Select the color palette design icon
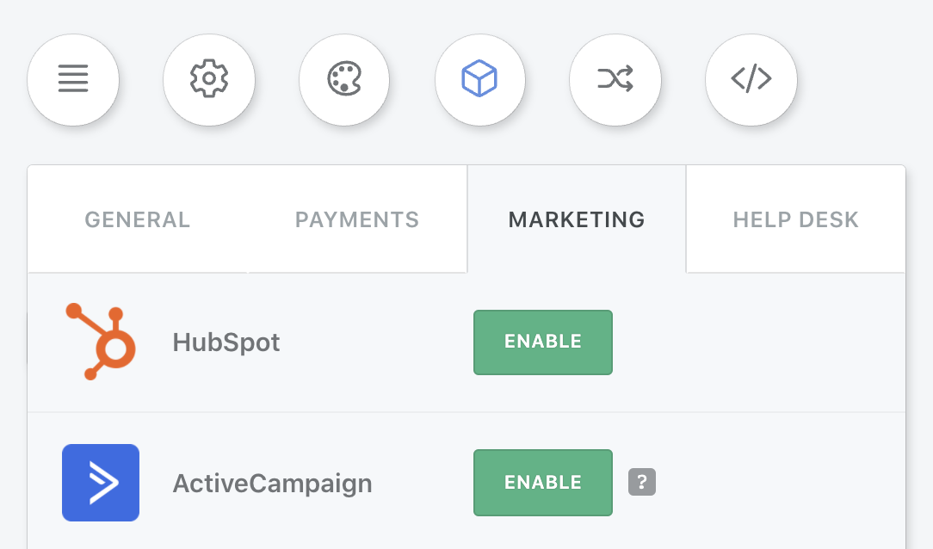The height and width of the screenshot is (549, 933). point(344,80)
